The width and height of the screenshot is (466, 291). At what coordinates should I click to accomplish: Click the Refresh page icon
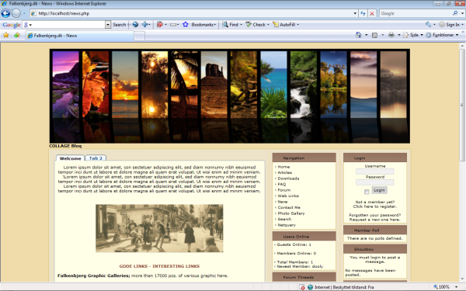(x=363, y=13)
